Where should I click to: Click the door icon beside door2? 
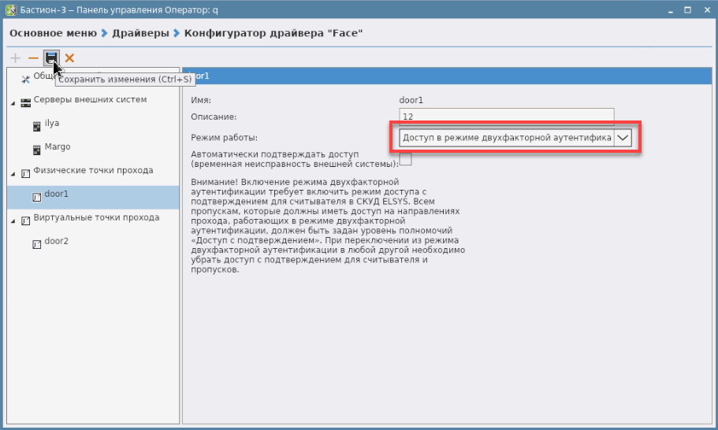pyautogui.click(x=36, y=244)
